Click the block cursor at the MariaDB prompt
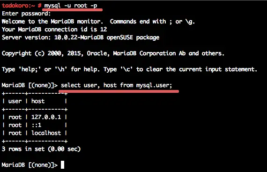This screenshot has width=267, height=172. click(62, 165)
